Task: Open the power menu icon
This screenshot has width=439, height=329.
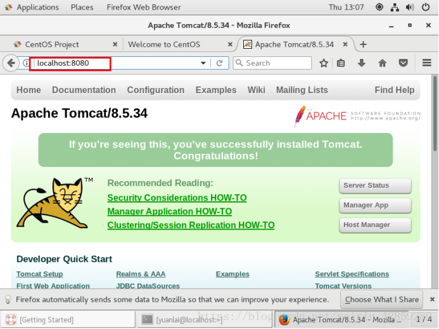Action: tap(426, 7)
